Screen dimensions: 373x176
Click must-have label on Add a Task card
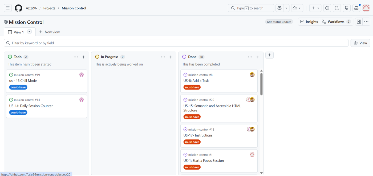click(192, 87)
